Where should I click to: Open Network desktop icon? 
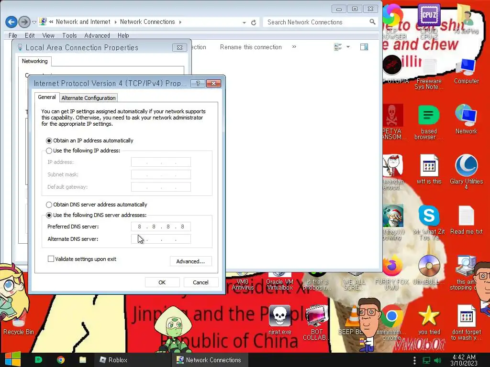[466, 119]
